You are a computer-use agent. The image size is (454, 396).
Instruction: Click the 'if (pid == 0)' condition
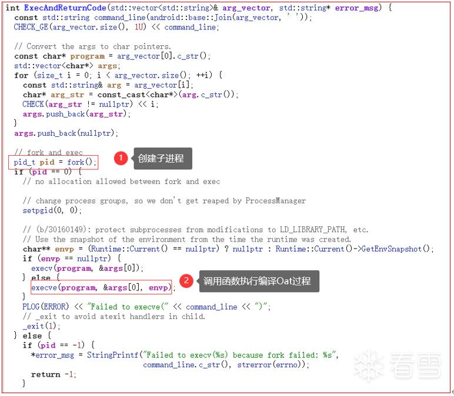(x=48, y=172)
